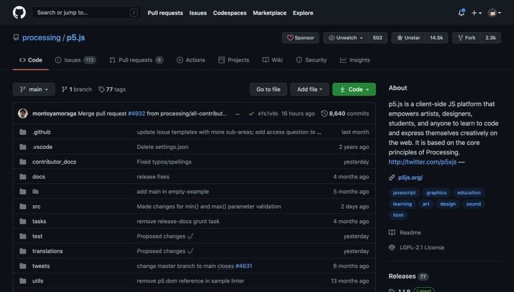Expand the Add file dropdown

click(310, 89)
